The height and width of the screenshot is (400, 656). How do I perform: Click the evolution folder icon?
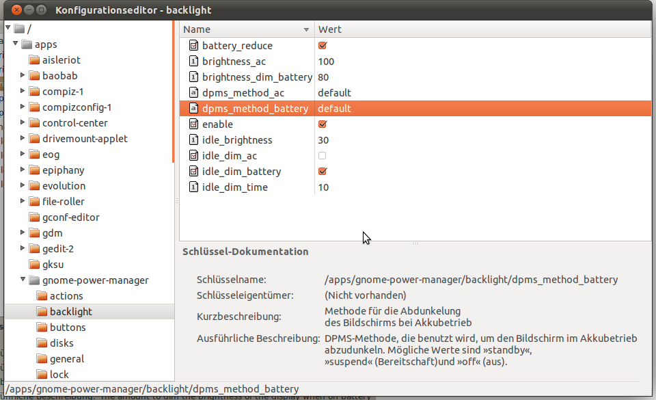(34, 186)
